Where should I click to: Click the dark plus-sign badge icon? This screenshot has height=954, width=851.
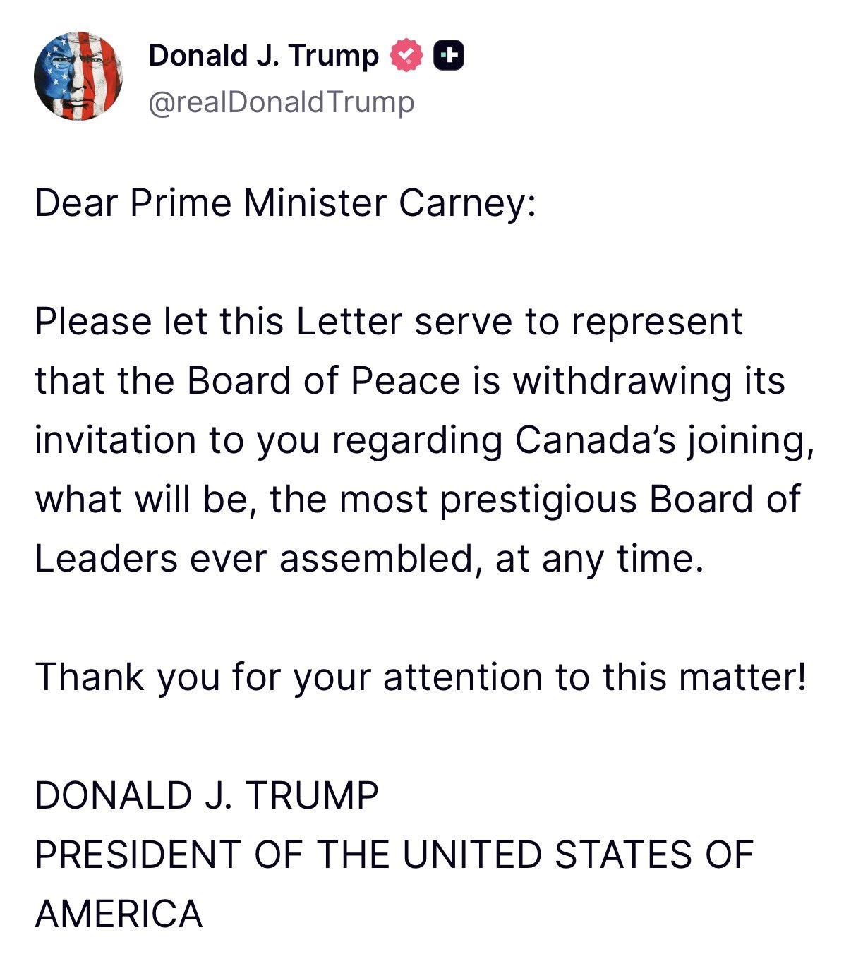449,56
